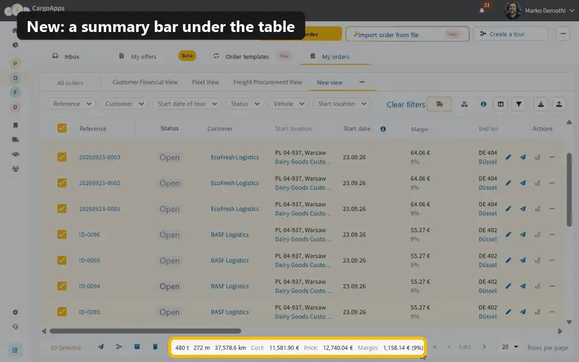Open the more options button beside Create a tour
The width and height of the screenshot is (579, 362).
(563, 34)
